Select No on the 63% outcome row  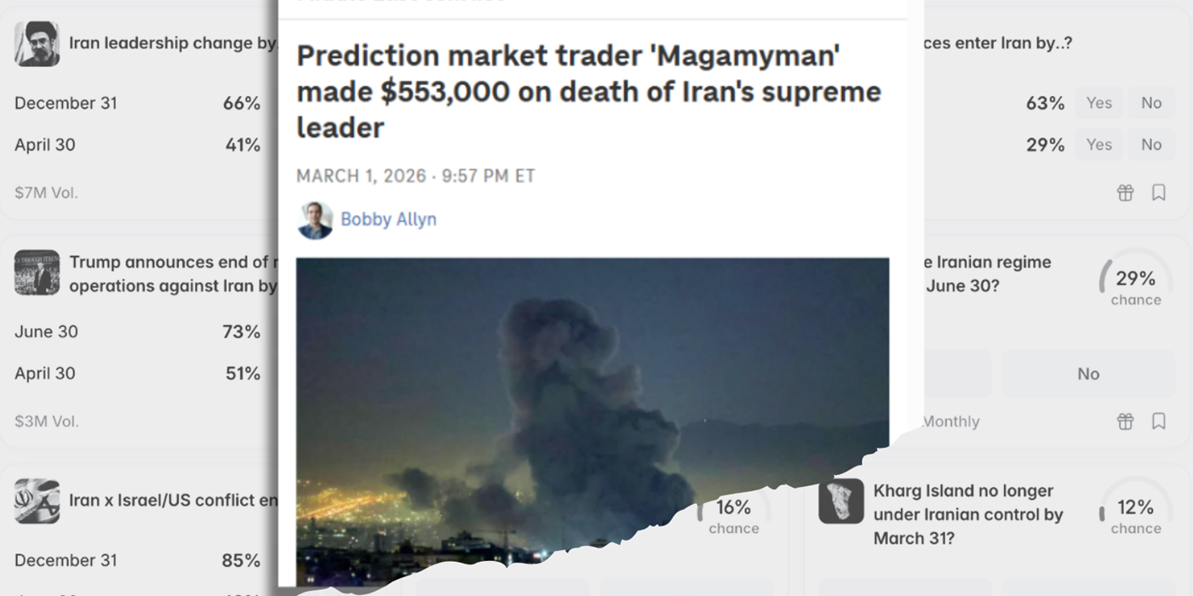pos(1151,103)
